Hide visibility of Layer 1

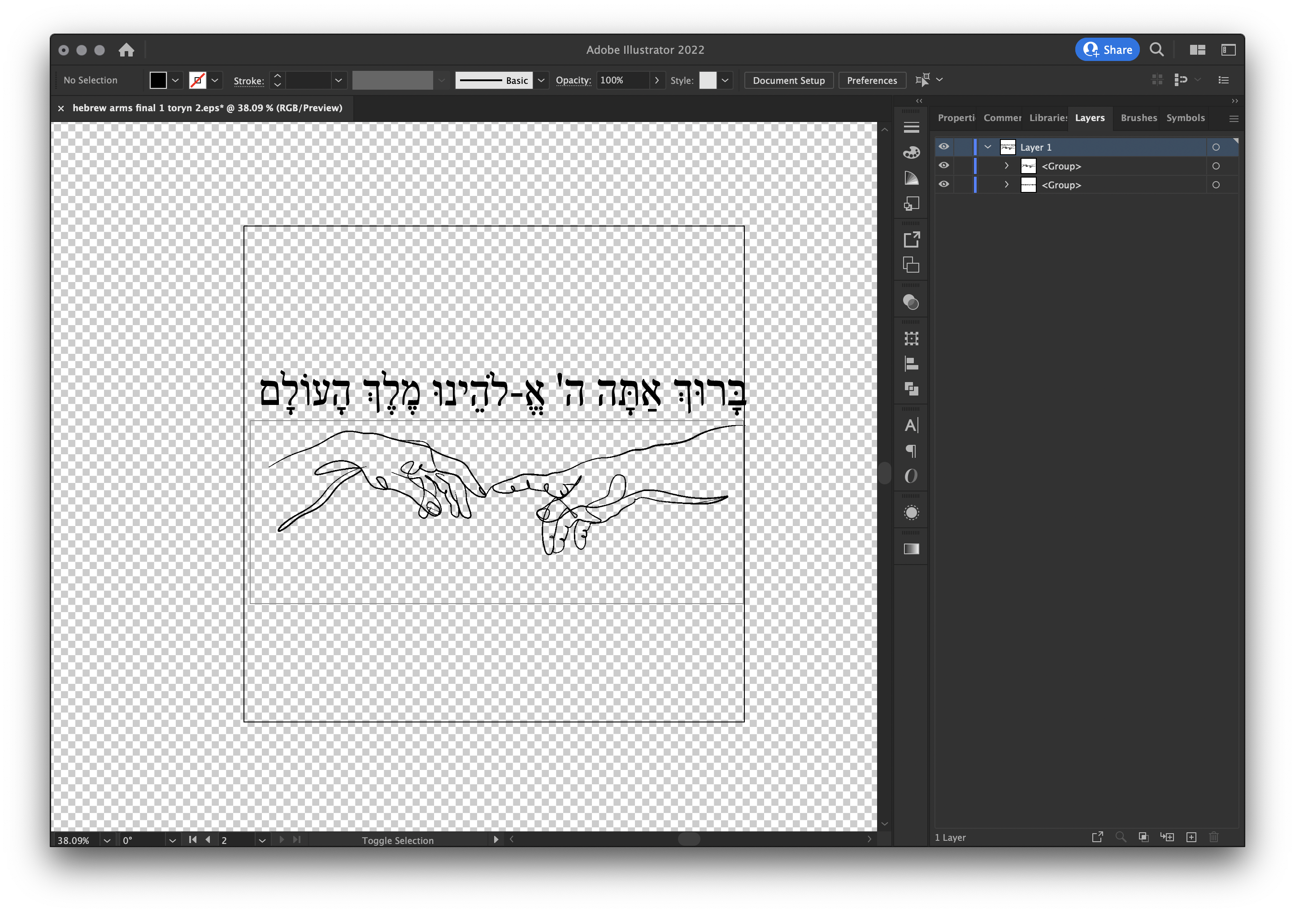(x=944, y=147)
